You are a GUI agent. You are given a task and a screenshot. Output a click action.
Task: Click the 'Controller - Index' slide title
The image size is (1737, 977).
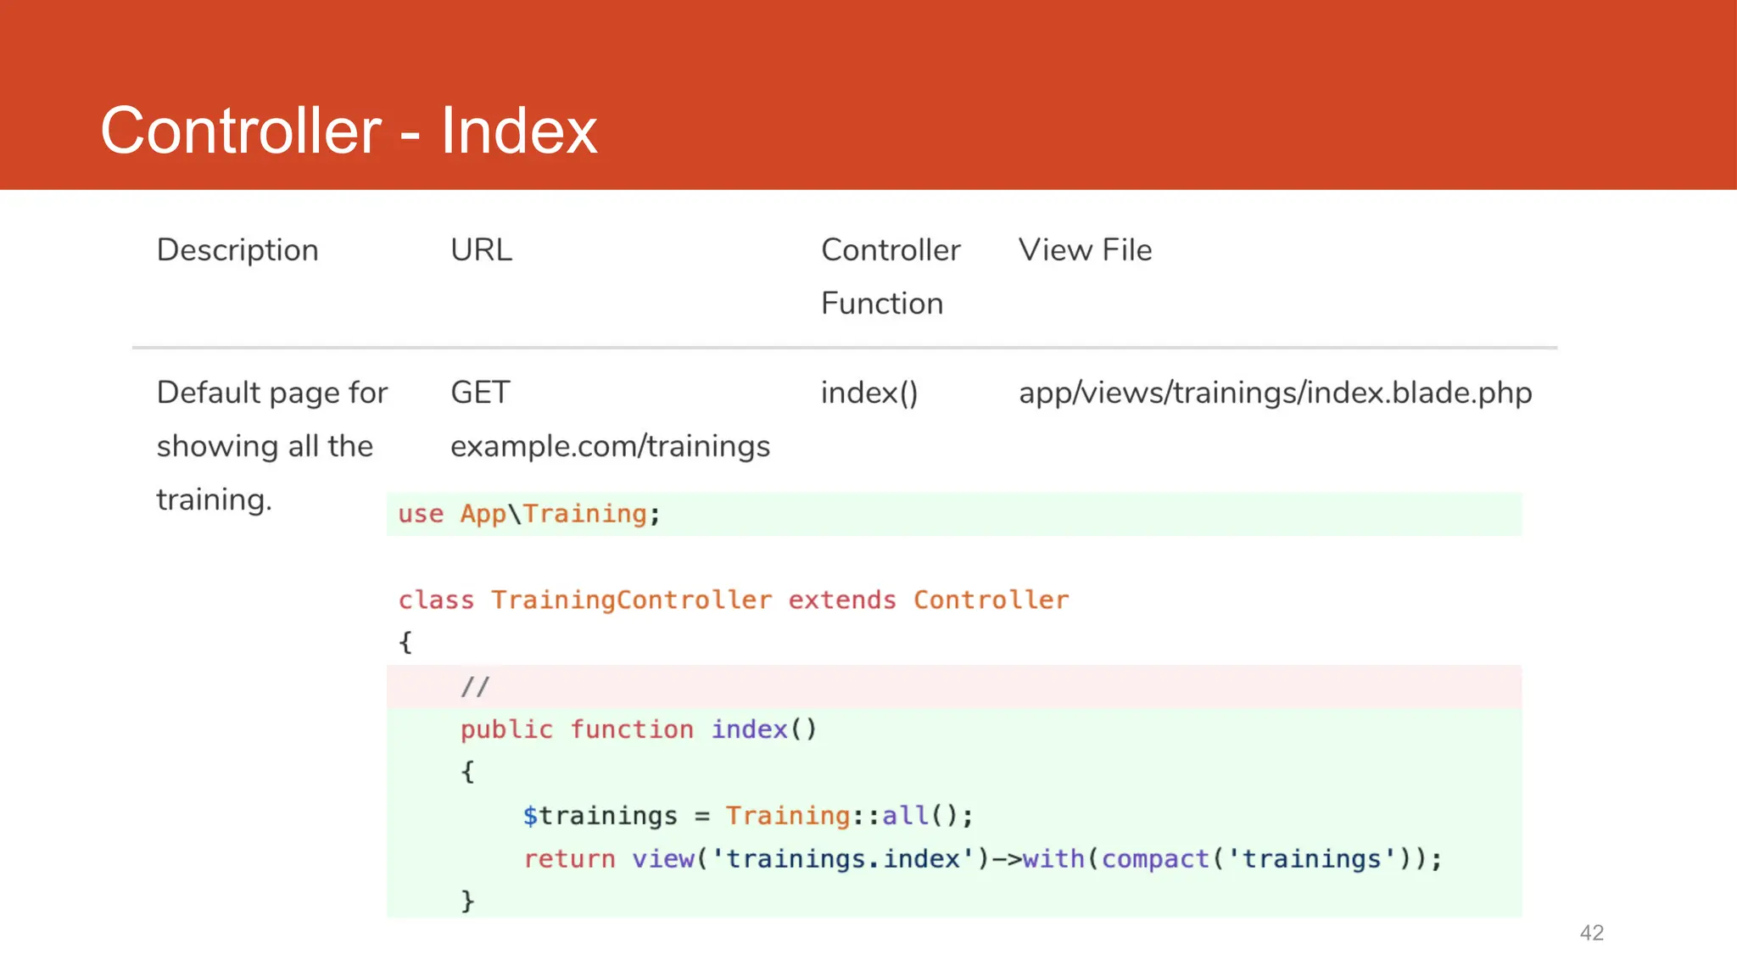[349, 131]
